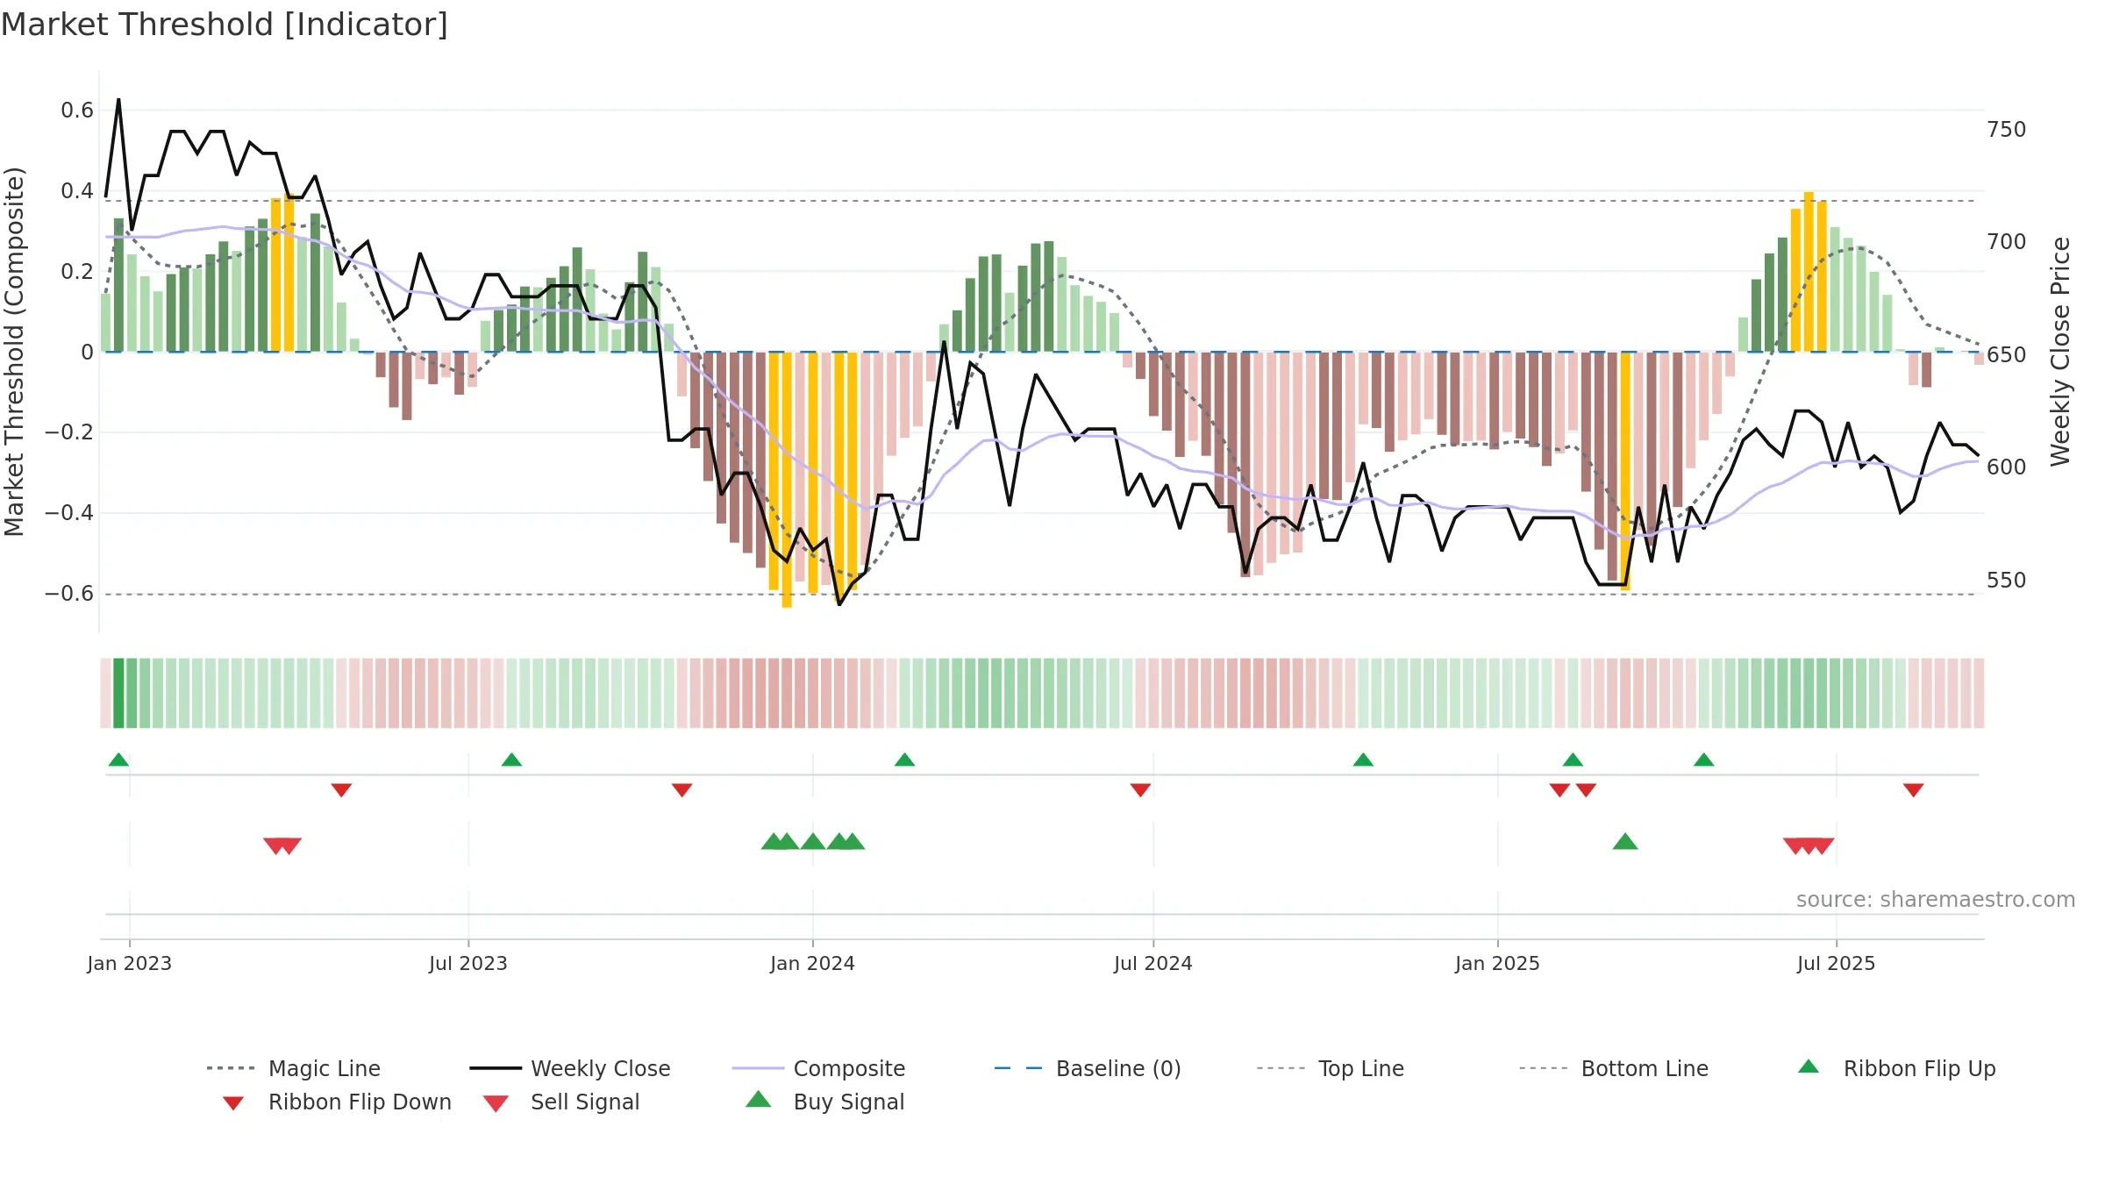Click the first Ribbon Flip Up marker in January 2023

tap(118, 760)
